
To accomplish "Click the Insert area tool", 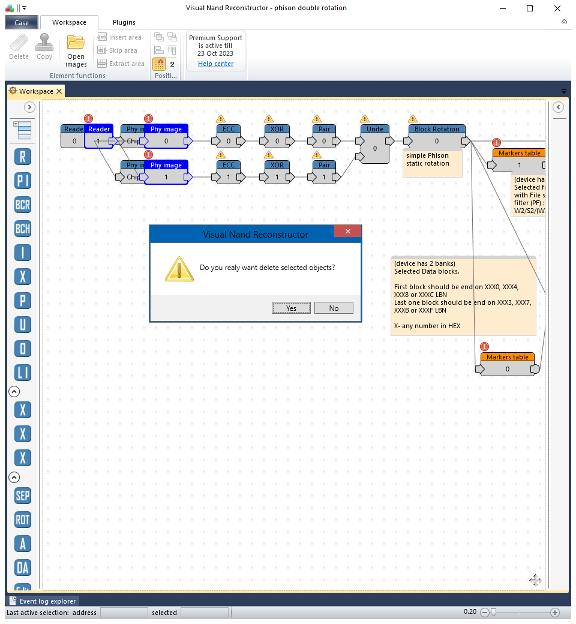I will 120,37.
